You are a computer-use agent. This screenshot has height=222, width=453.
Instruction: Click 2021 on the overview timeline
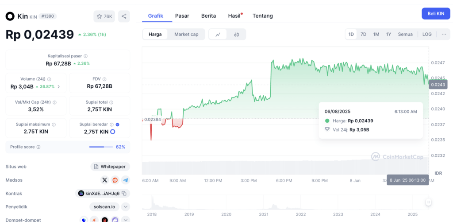click(264, 214)
